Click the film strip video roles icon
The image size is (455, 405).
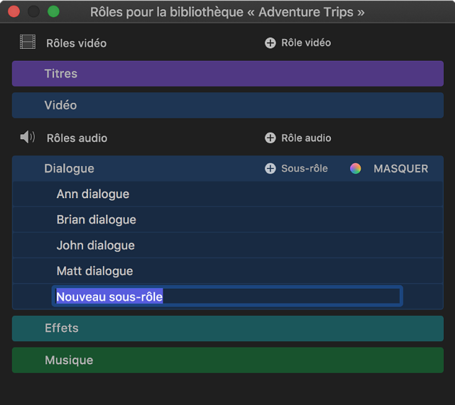pos(27,43)
